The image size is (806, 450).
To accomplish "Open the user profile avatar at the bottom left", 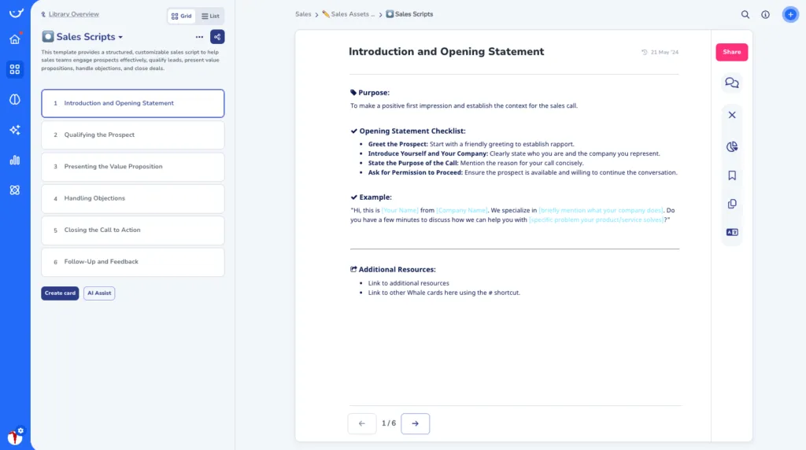I will (15, 437).
